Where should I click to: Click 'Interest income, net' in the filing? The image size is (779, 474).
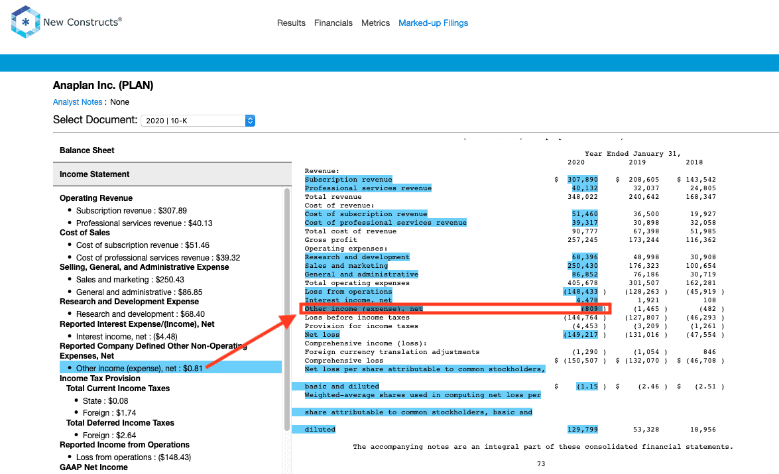click(x=348, y=300)
